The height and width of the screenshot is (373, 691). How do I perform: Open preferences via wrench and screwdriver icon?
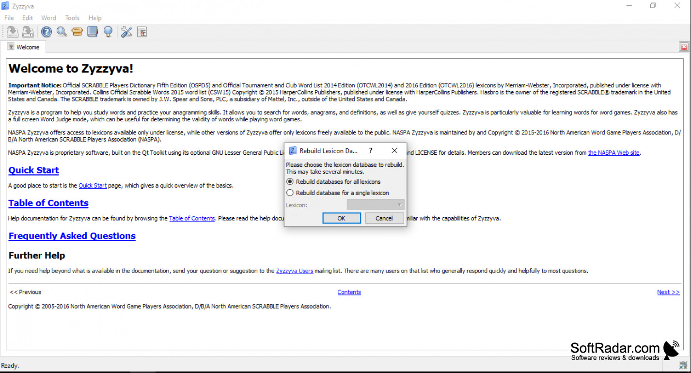point(126,32)
